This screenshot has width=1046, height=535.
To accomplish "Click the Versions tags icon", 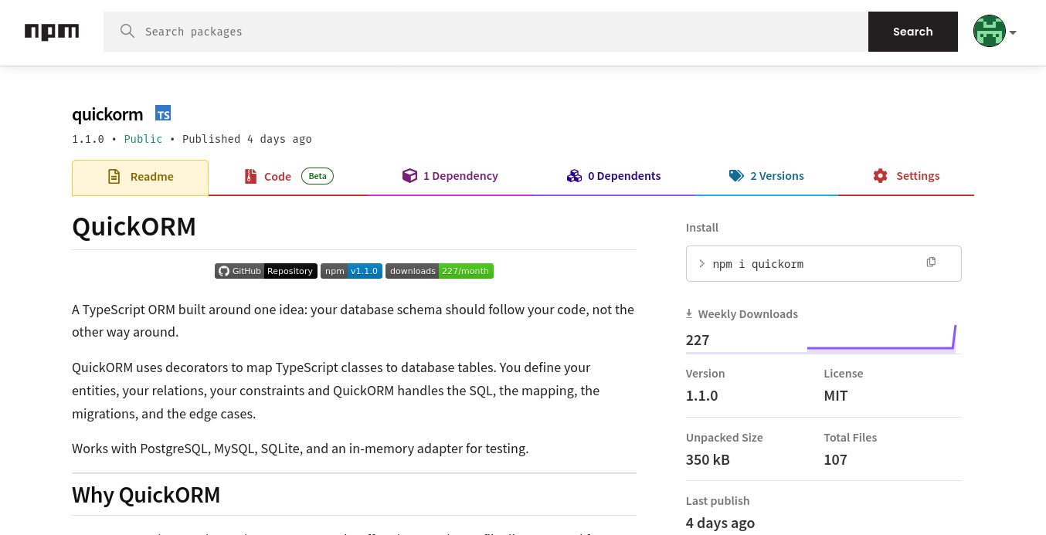I will 736,176.
